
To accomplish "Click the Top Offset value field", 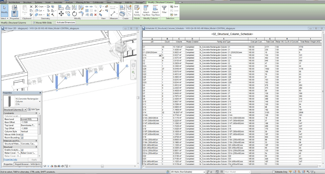I will pos(29,128).
